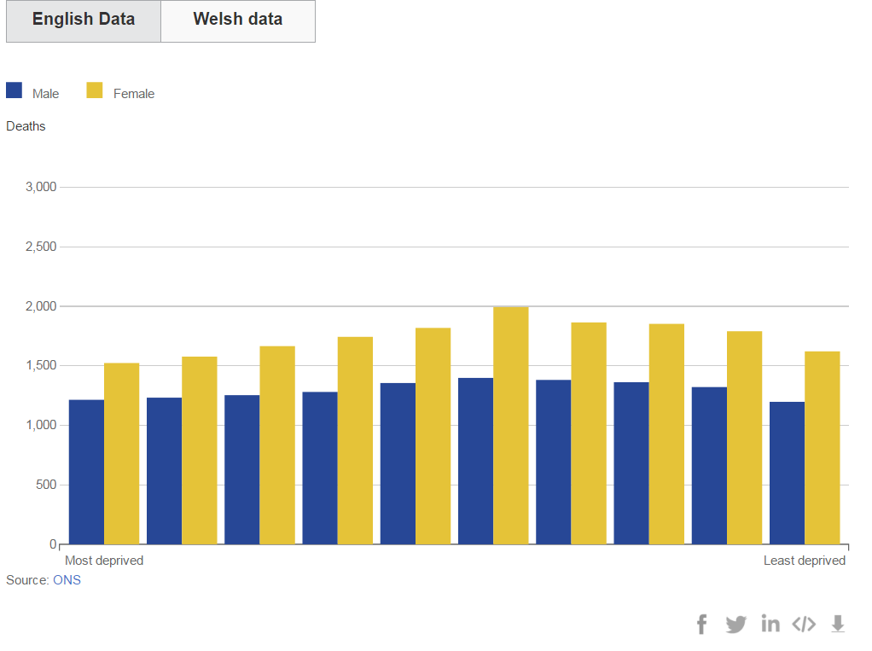Click the first yellow Female bar
Image resolution: width=872 pixels, height=651 pixels.
121,453
